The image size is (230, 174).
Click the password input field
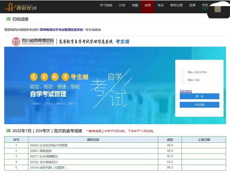click(200, 80)
